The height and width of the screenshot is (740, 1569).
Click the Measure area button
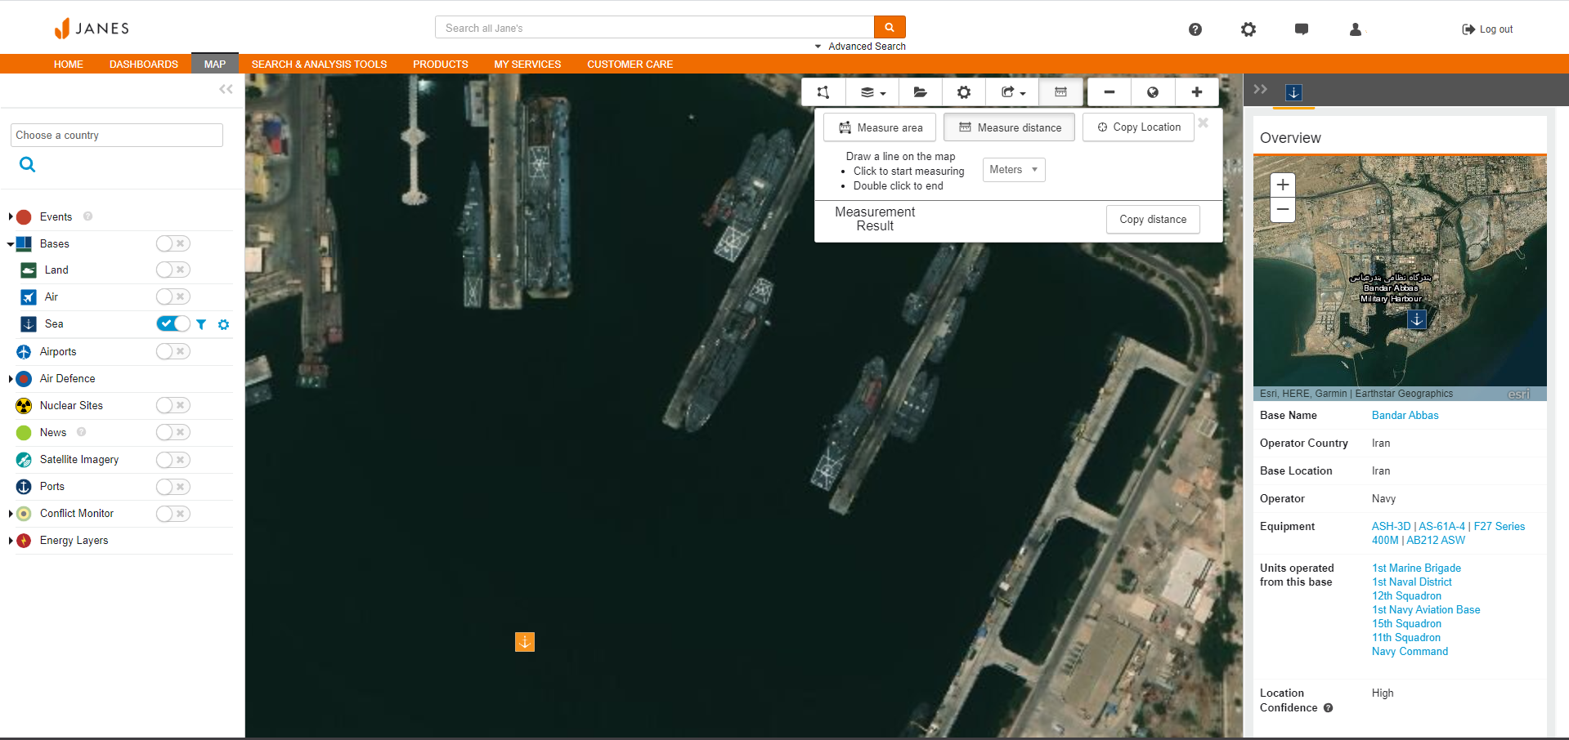pyautogui.click(x=880, y=127)
